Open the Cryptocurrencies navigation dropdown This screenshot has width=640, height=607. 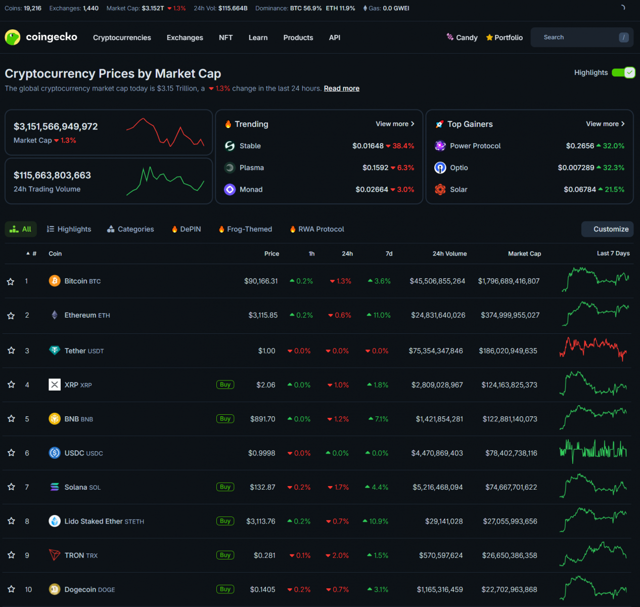(x=122, y=37)
